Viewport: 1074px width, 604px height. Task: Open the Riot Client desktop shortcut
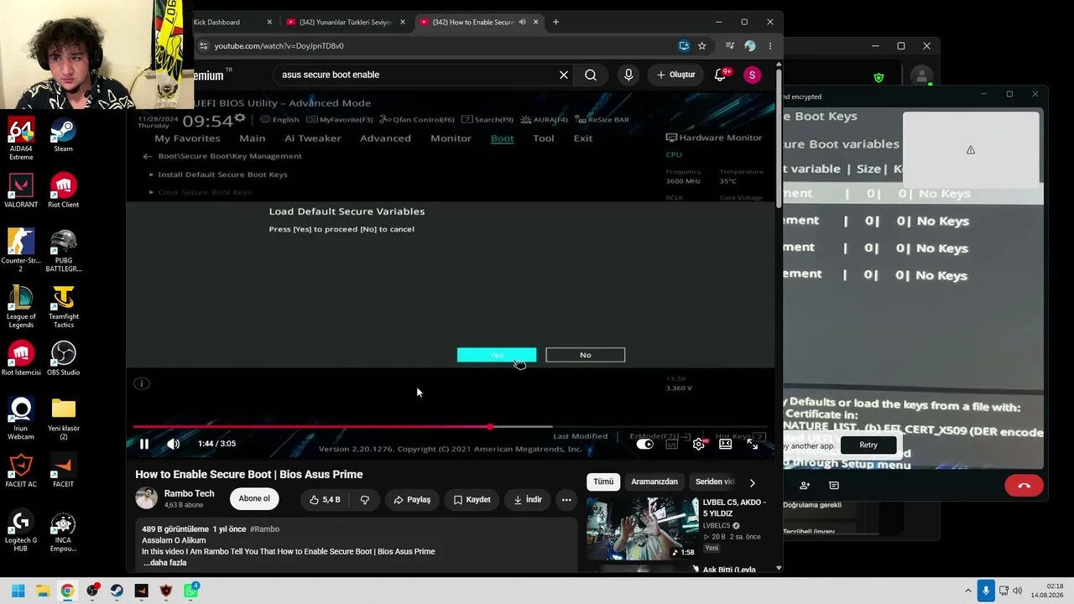[63, 191]
